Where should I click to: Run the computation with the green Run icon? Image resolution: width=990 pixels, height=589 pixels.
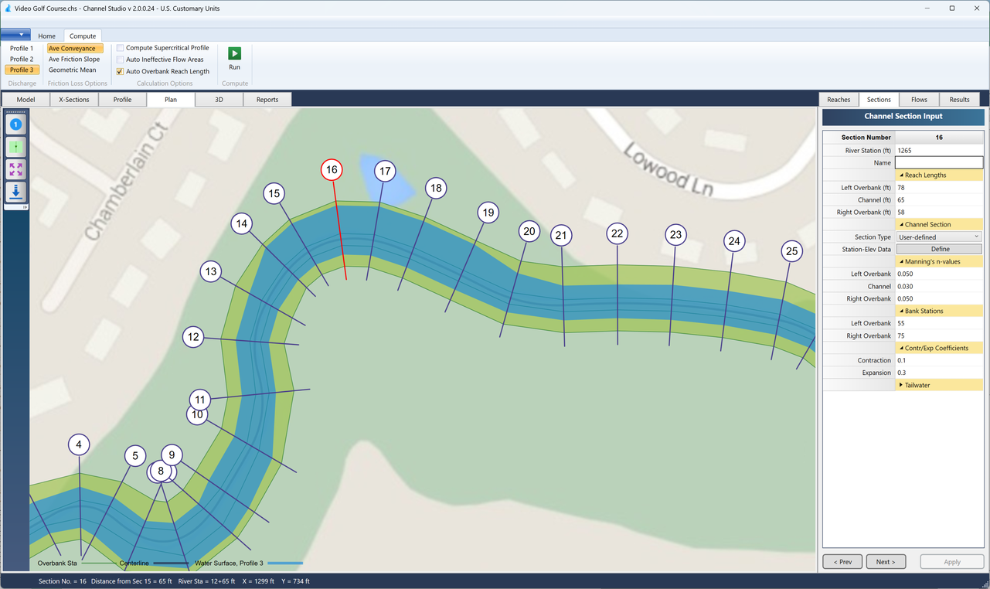(234, 54)
